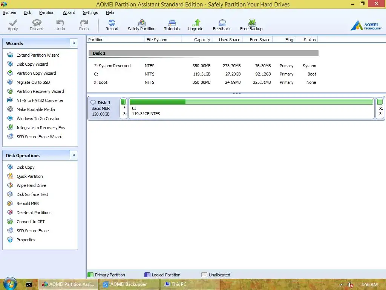386x290 pixels.
Task: Select the C: 119.31GB partition bar
Action: tap(251, 108)
